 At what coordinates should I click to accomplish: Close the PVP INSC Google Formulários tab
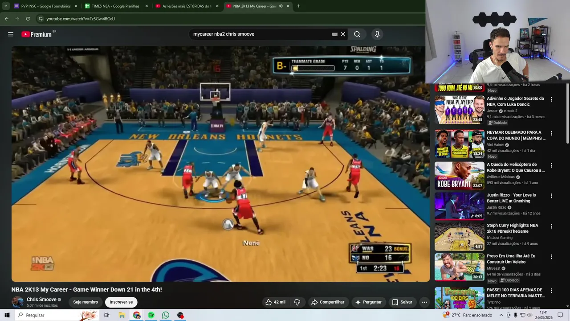[x=76, y=6]
